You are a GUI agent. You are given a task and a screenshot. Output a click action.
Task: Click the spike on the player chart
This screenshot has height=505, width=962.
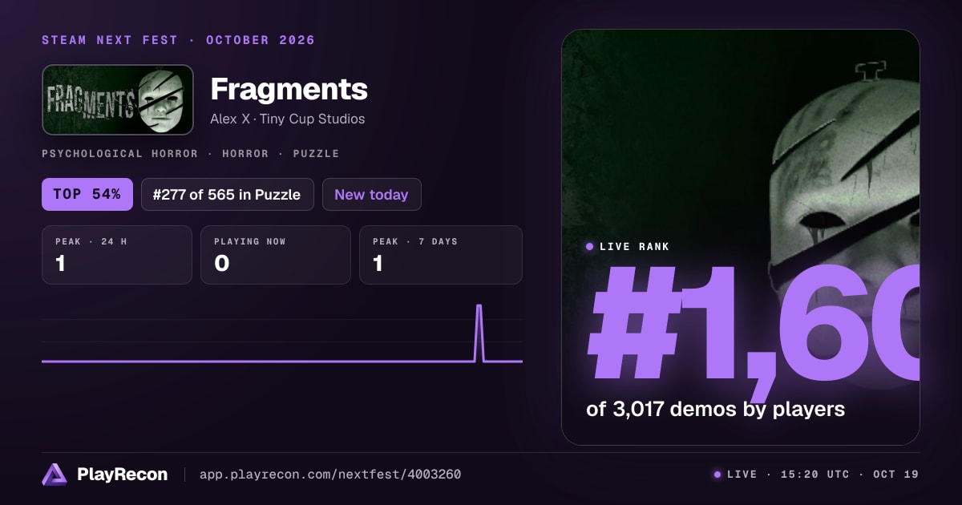click(x=479, y=332)
